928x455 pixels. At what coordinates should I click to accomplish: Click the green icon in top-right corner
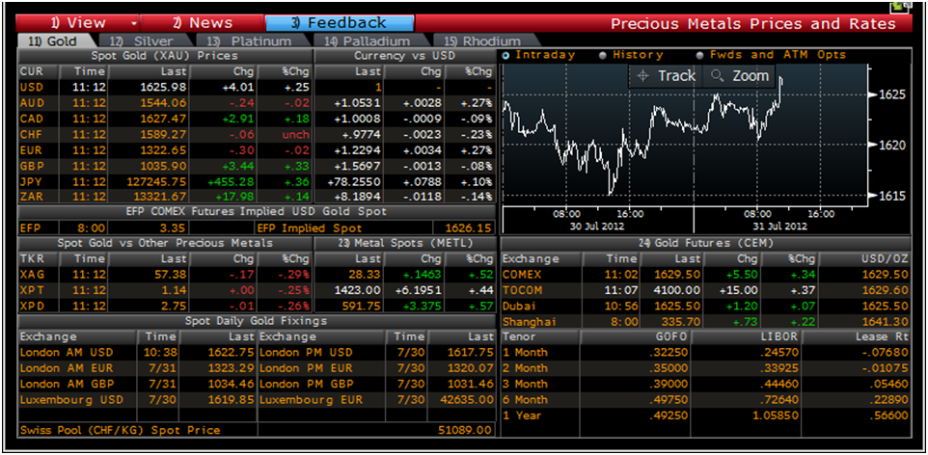click(901, 6)
